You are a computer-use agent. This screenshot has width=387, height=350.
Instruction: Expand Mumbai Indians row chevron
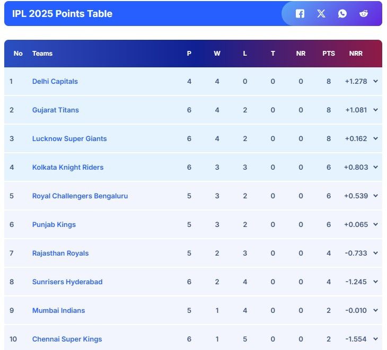pyautogui.click(x=375, y=310)
